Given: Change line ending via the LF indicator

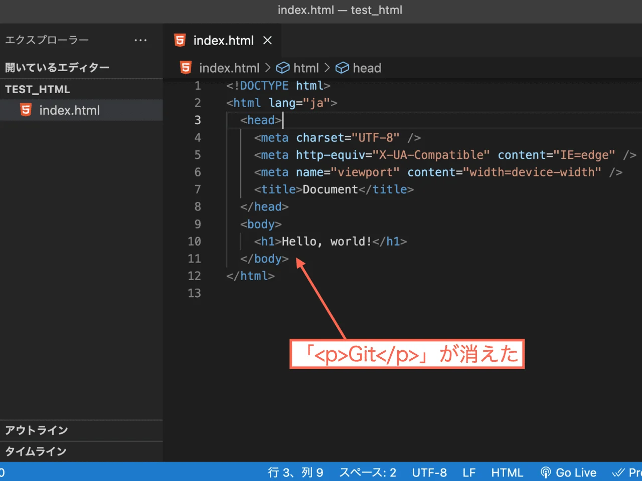Looking at the screenshot, I should point(469,472).
